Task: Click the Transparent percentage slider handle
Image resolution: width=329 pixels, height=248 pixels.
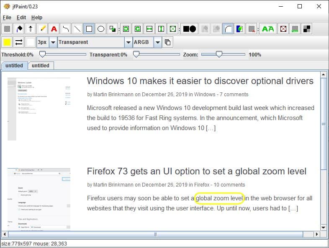Action: 136,54
